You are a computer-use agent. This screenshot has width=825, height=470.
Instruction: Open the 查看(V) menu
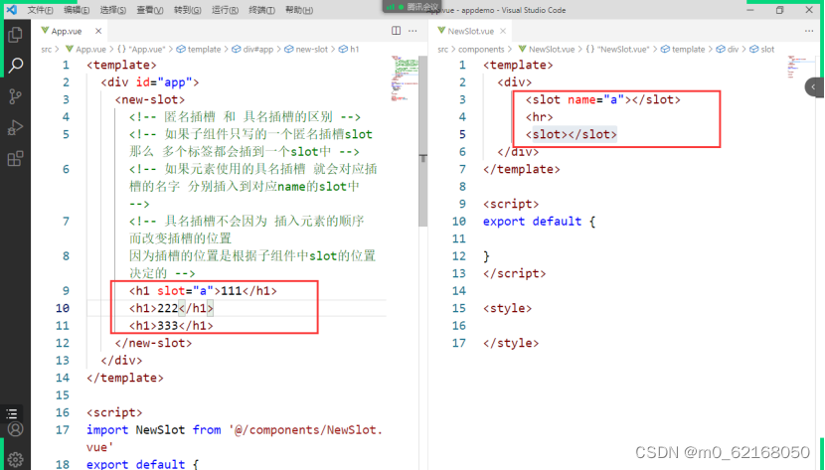coord(150,10)
